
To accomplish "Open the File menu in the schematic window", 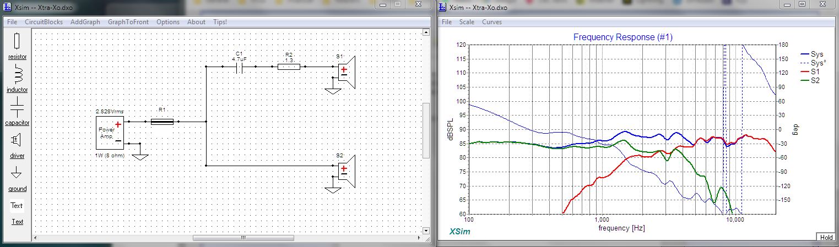I will pos(12,22).
